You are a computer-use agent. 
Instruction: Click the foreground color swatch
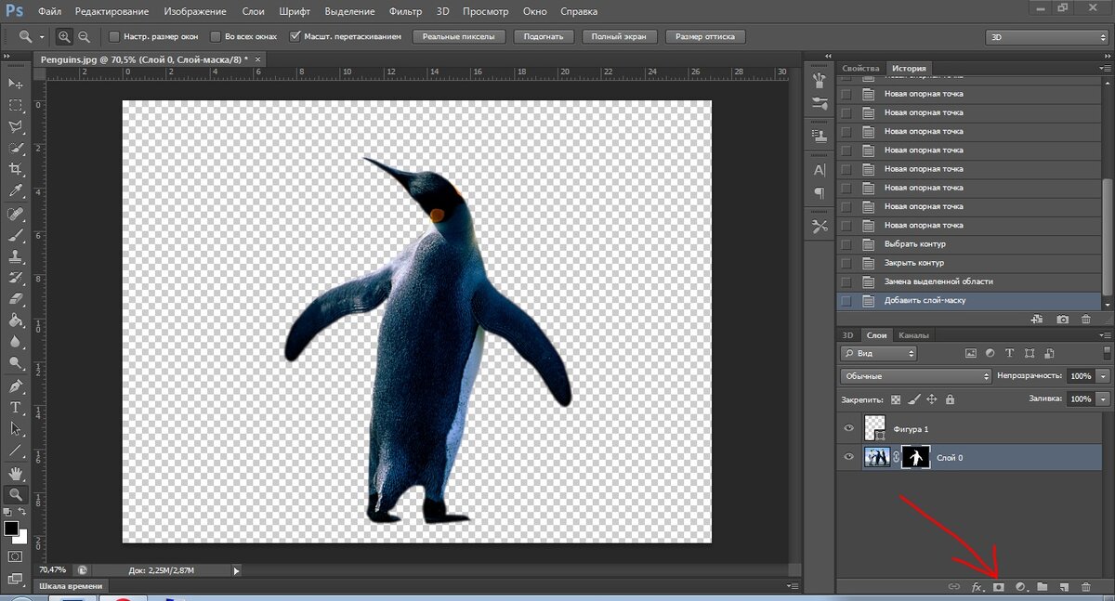point(11,529)
